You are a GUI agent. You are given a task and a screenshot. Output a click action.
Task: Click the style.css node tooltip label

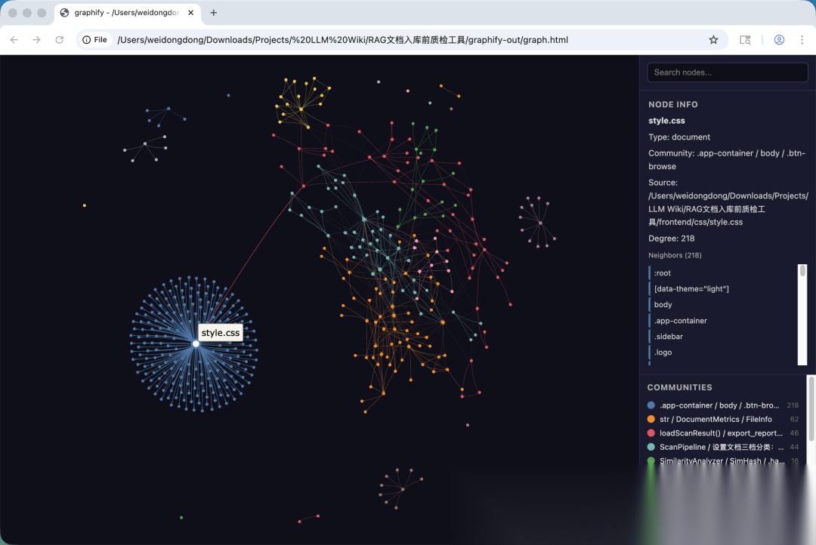tap(221, 333)
